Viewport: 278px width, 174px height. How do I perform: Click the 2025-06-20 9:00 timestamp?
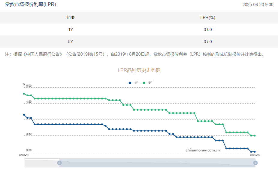click(x=258, y=5)
